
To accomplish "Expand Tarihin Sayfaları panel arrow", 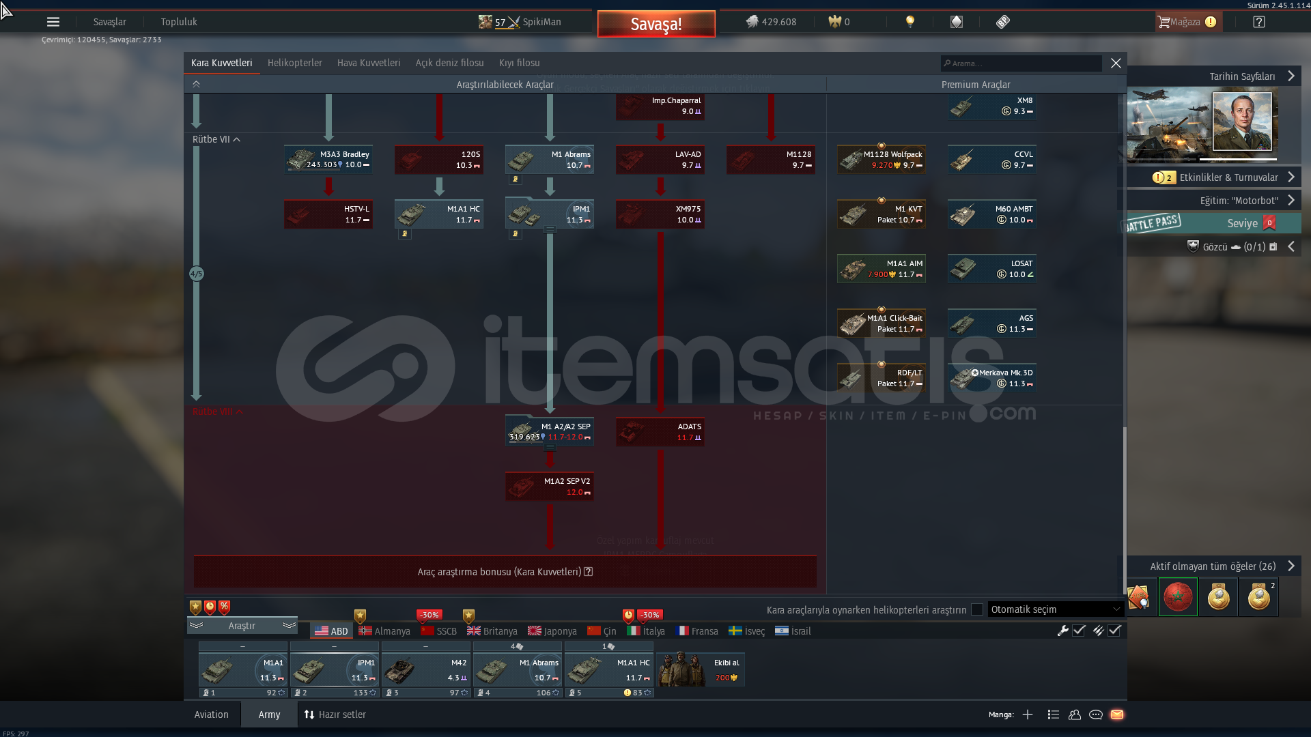I will (x=1291, y=76).
